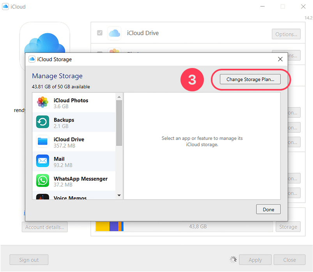
Task: Click the WhatsApp Messenger icon
Action: [x=42, y=180]
